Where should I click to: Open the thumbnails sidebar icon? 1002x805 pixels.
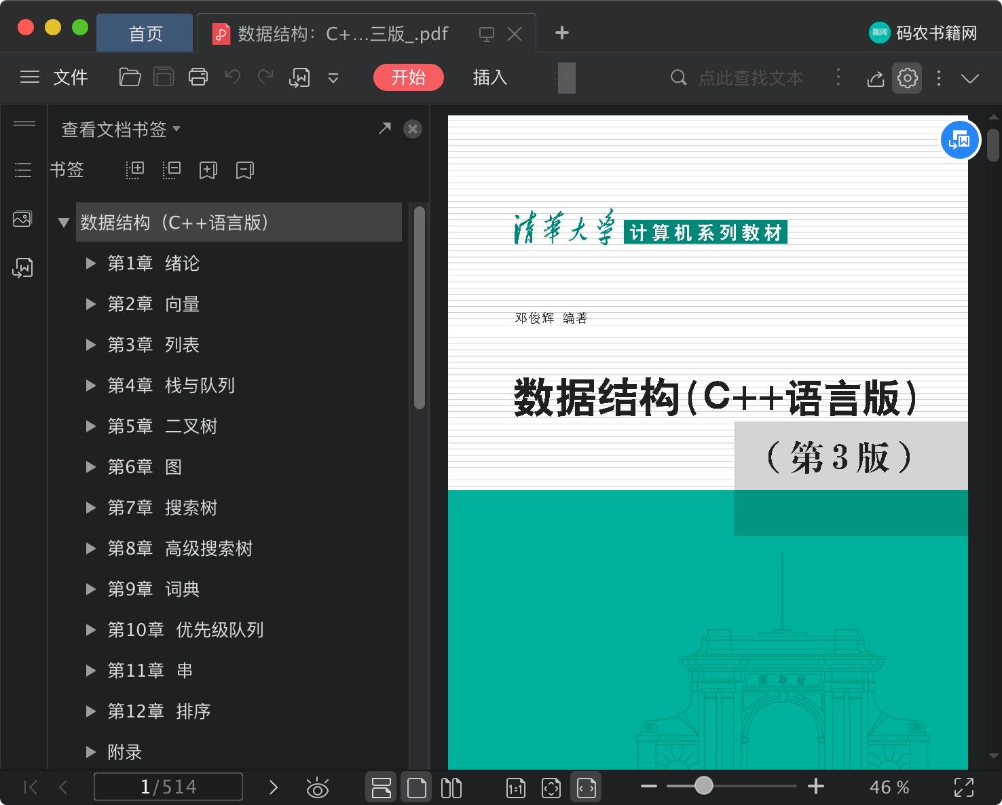click(x=22, y=219)
